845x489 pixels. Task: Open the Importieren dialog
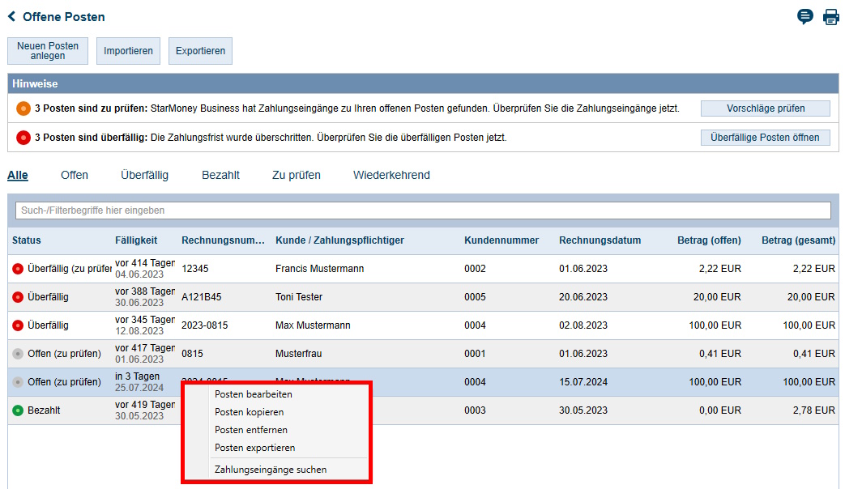point(128,51)
